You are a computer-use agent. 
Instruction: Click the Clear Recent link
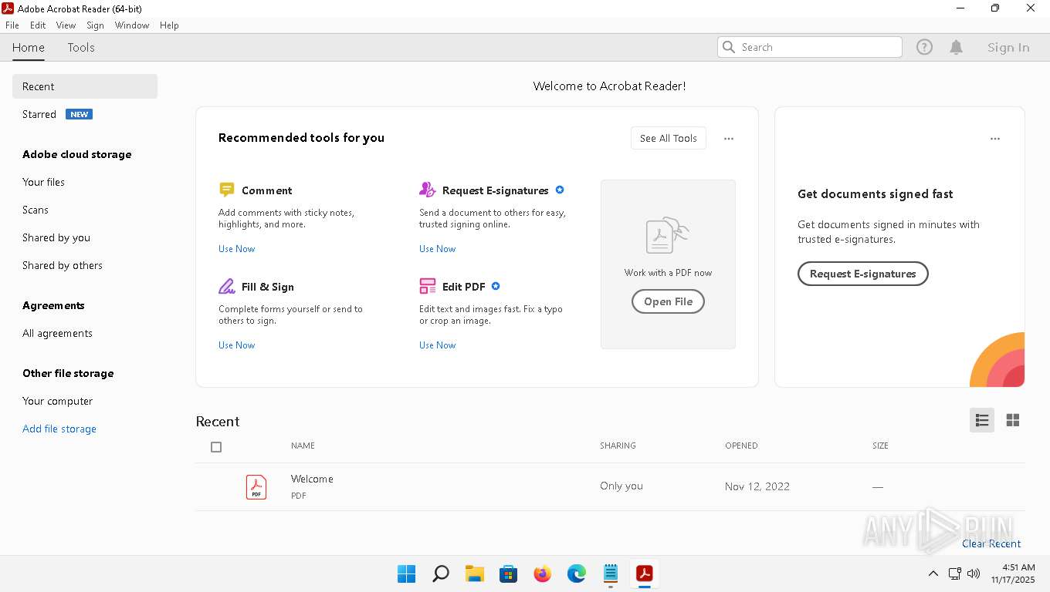pos(991,543)
